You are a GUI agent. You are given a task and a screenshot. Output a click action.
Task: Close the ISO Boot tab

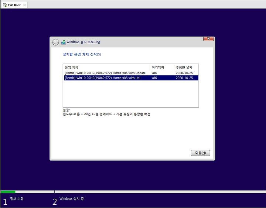coord(24,5)
